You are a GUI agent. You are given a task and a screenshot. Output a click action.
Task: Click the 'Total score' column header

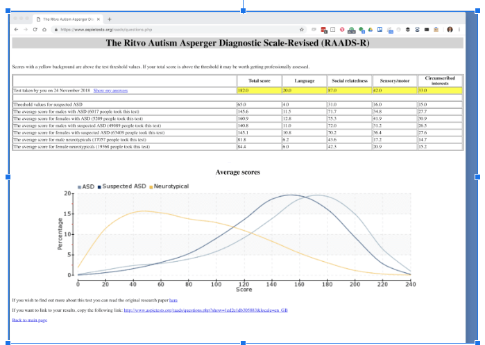(x=259, y=80)
